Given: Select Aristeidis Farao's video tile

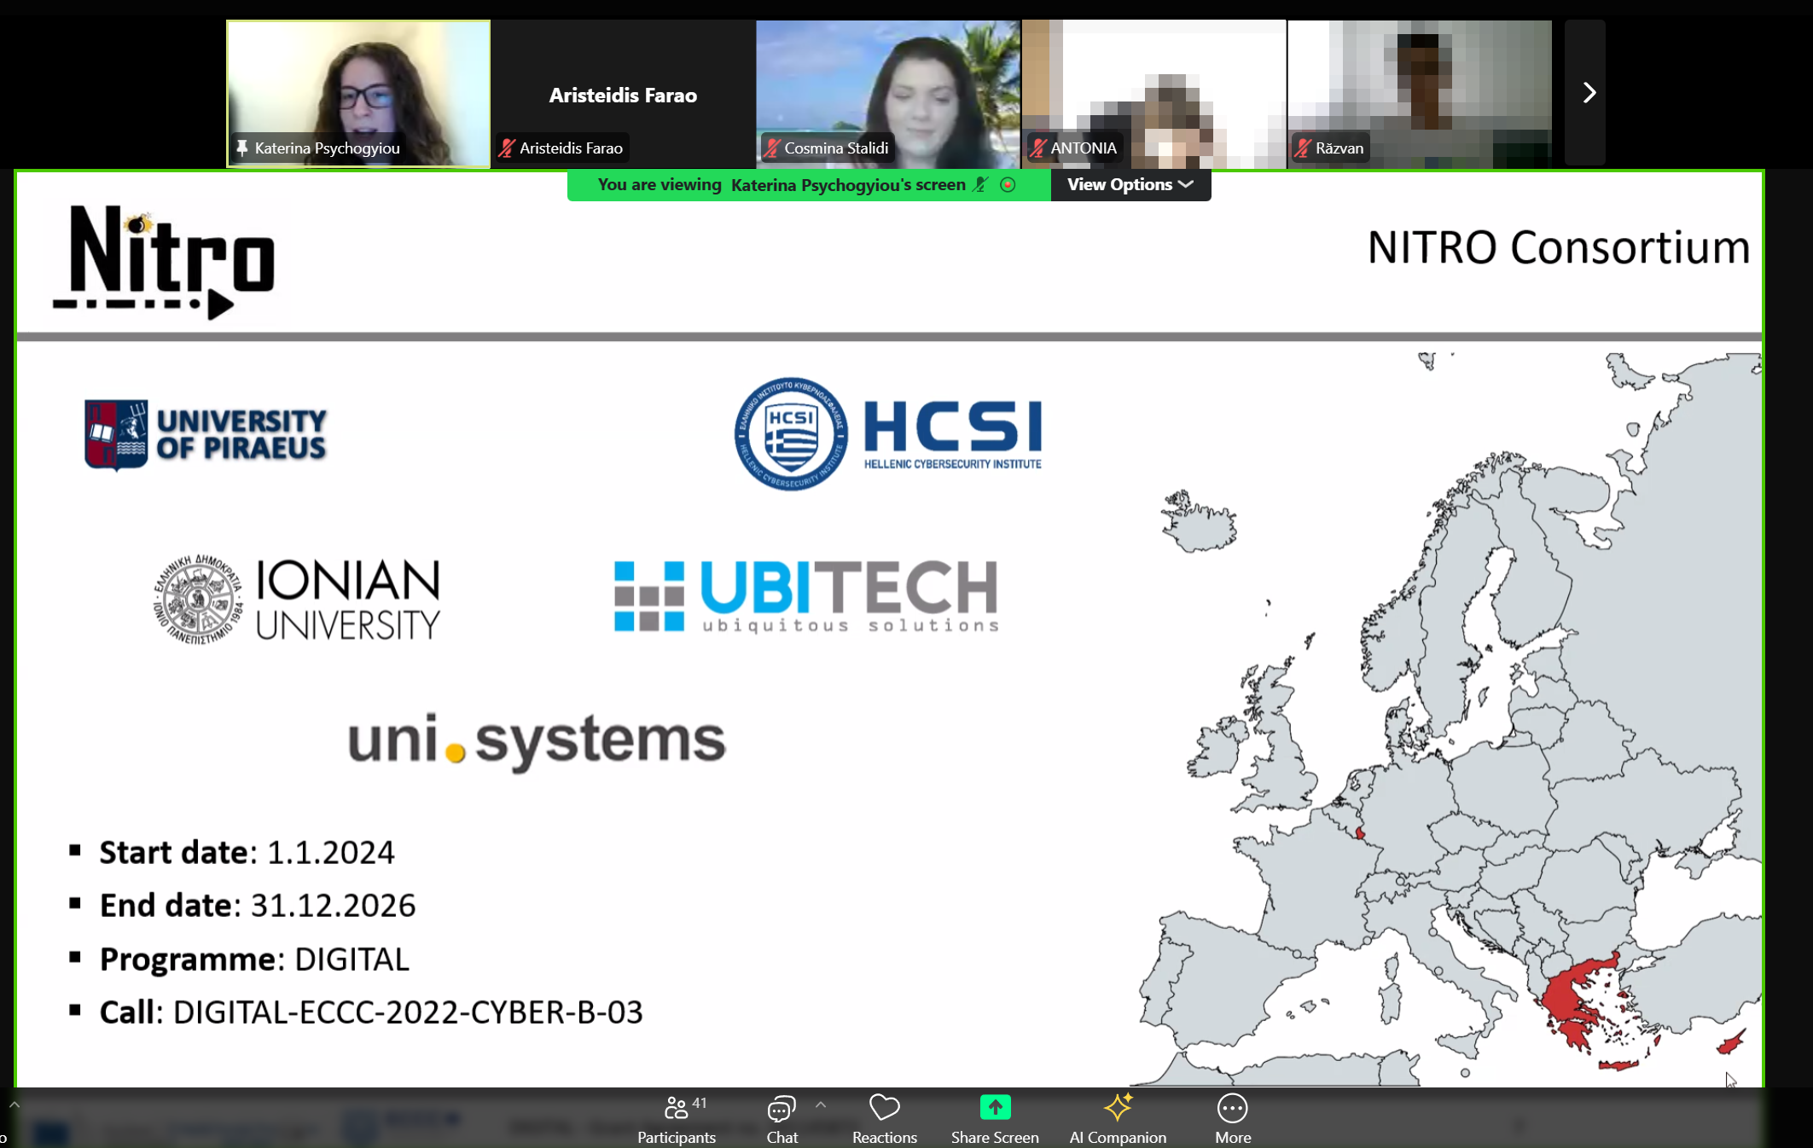Looking at the screenshot, I should 624,93.
